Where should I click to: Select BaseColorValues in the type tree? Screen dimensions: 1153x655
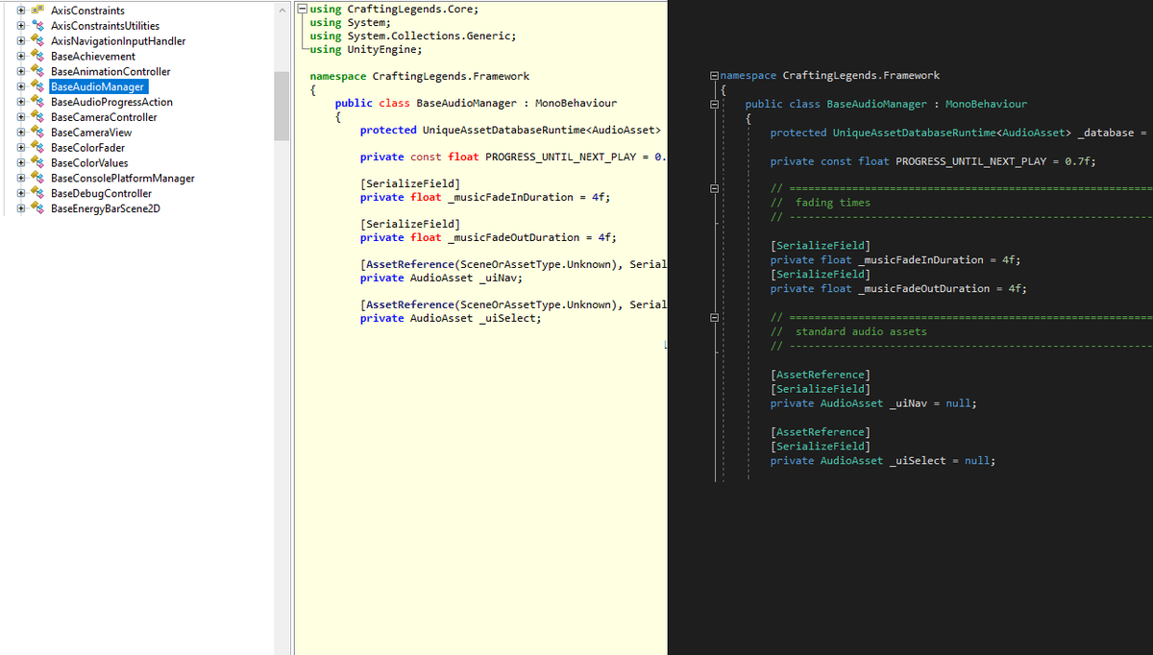[x=89, y=163]
